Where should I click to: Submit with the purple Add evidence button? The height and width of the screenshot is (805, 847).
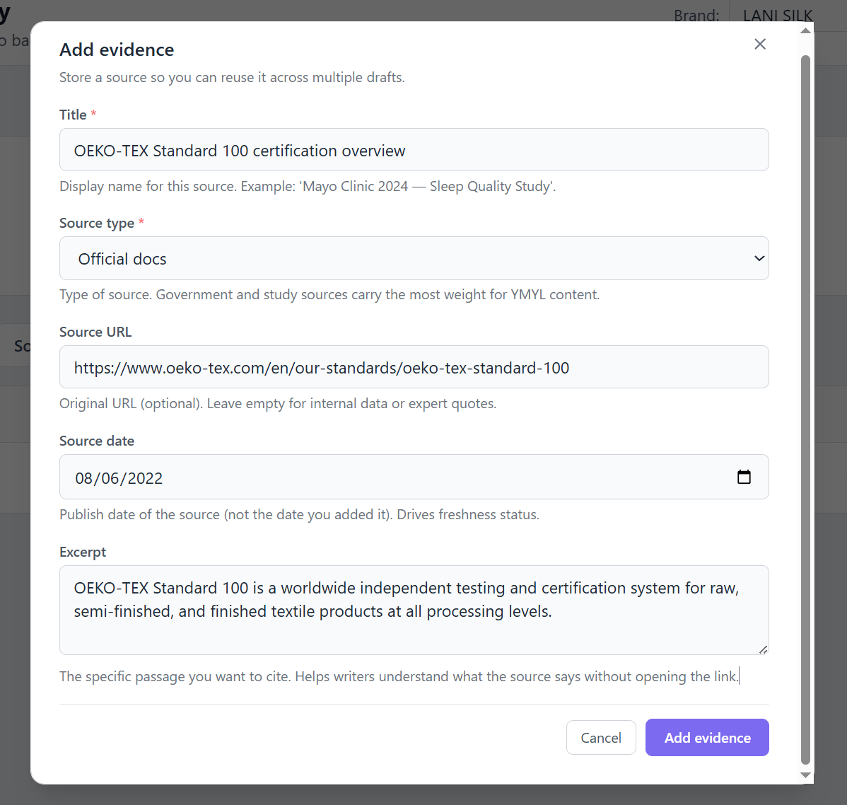[x=706, y=737]
